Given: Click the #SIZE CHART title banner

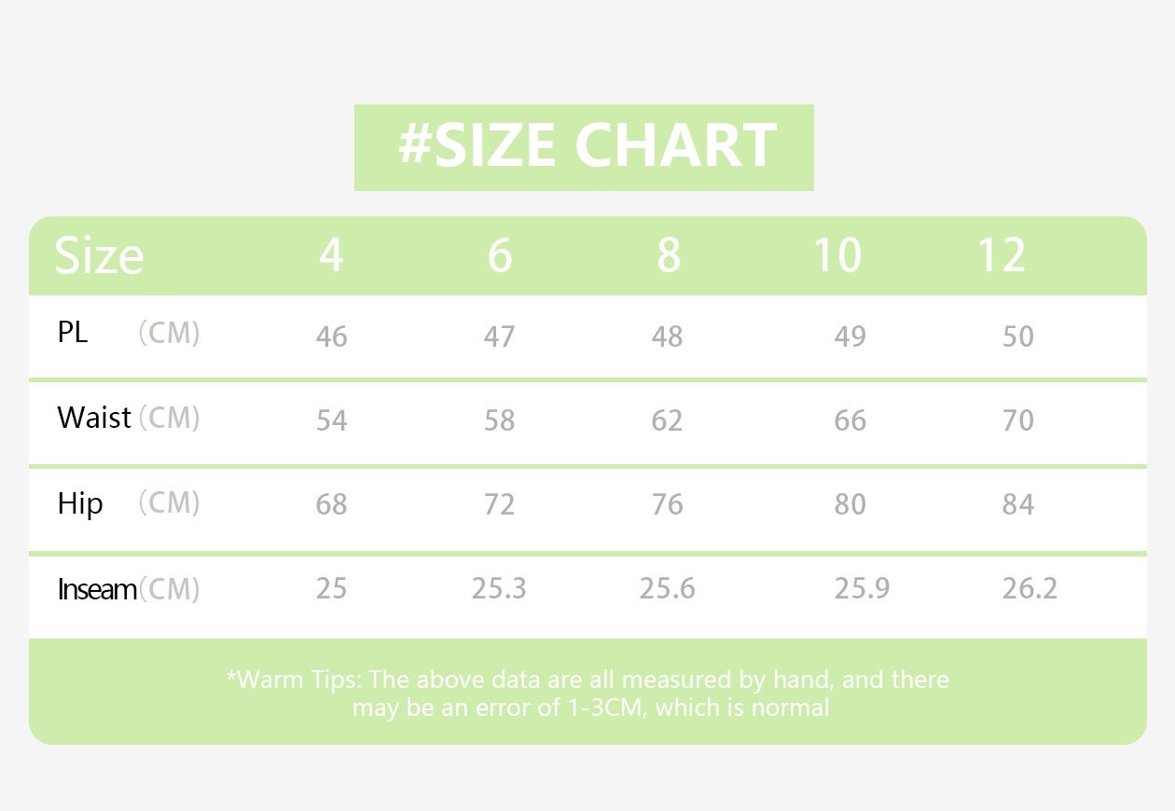Looking at the screenshot, I should coord(585,146).
